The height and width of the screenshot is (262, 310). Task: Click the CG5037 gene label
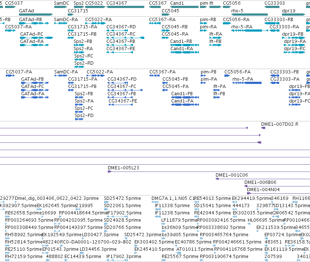point(14,3)
